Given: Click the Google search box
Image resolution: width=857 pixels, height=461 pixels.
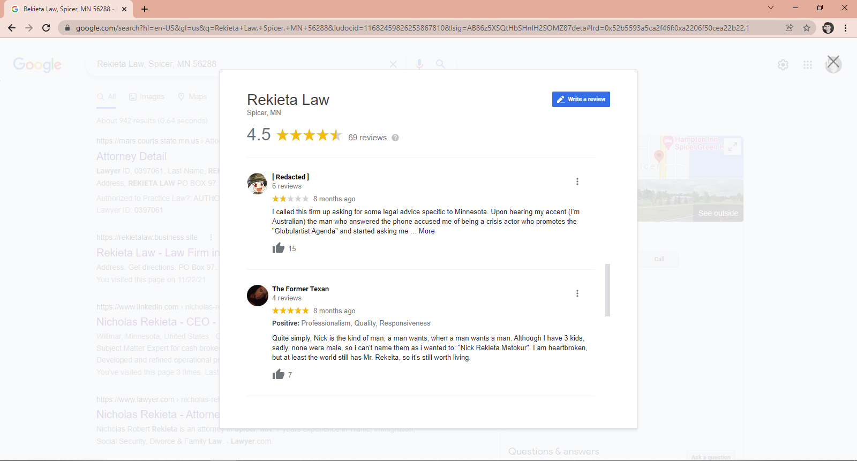Looking at the screenshot, I should coord(241,64).
